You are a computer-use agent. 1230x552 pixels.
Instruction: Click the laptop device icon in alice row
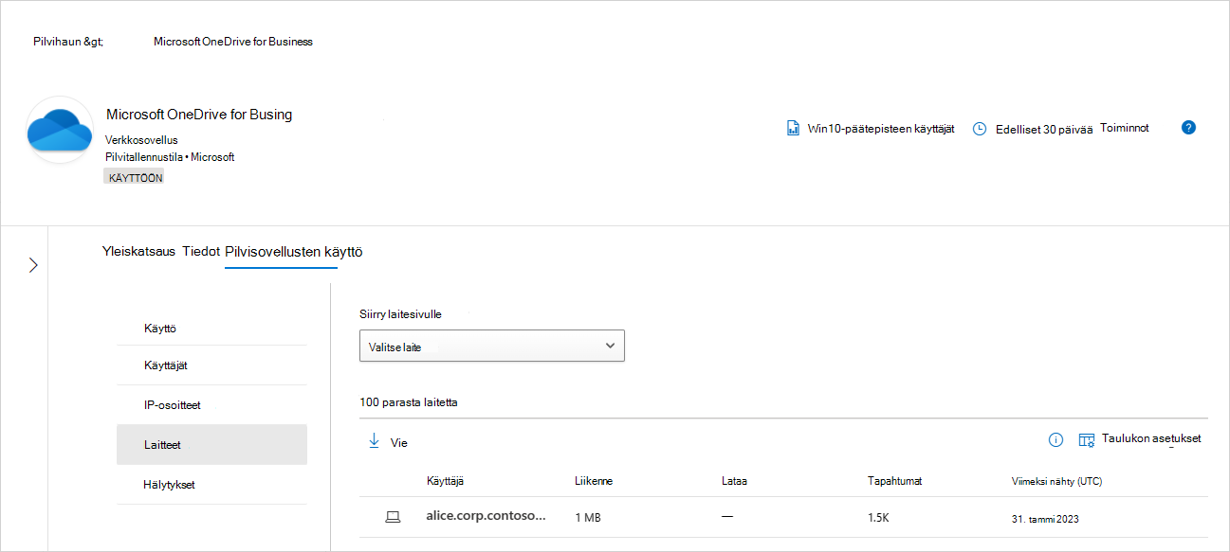tap(392, 517)
